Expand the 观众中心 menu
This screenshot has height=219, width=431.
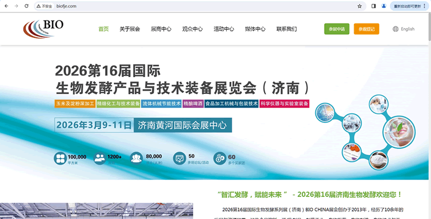[192, 29]
